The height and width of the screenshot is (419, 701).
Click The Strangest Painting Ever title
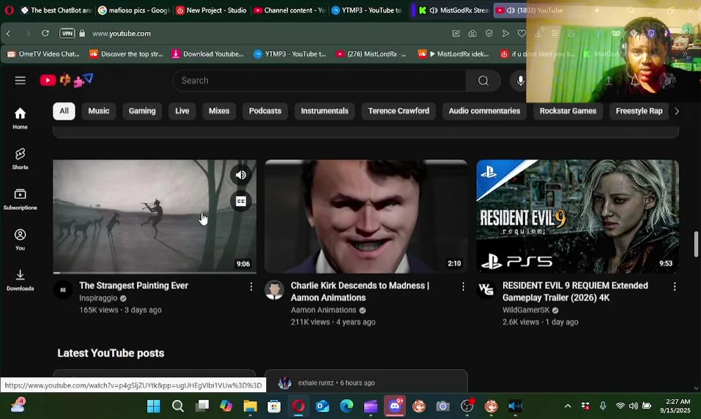[x=133, y=286]
